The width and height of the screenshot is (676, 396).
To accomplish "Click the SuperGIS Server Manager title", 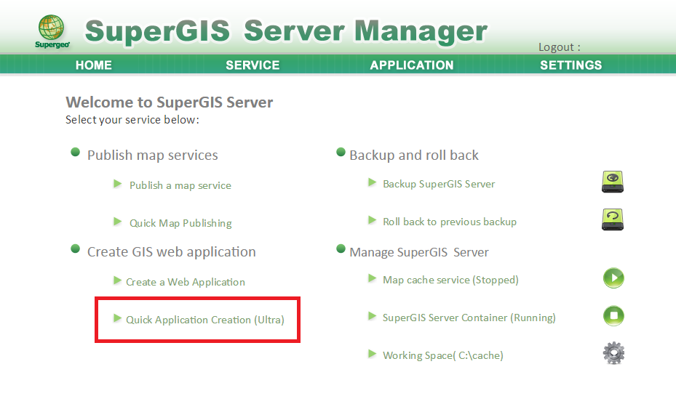I will click(x=286, y=31).
